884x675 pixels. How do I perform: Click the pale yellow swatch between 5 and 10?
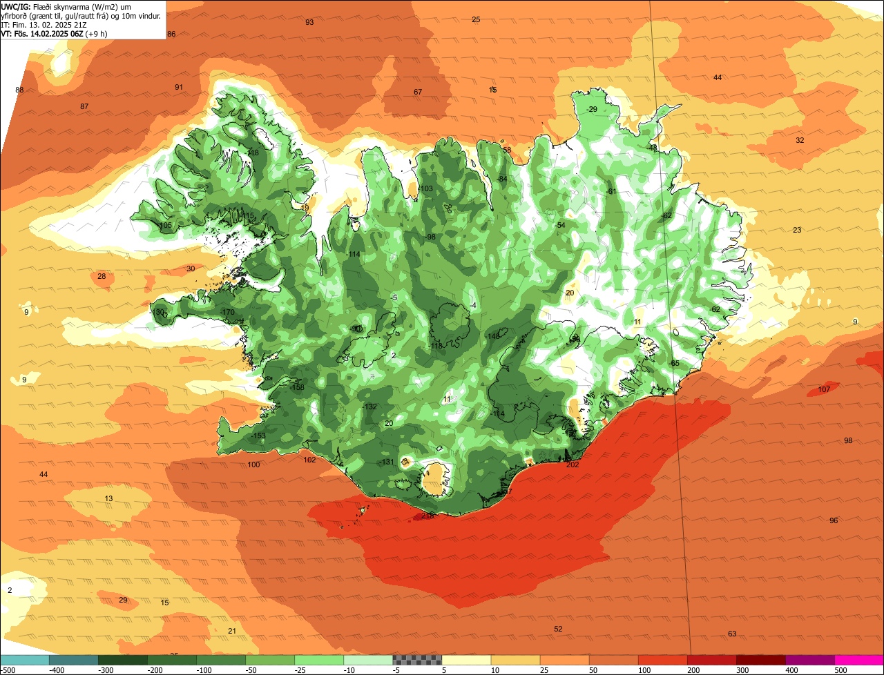coord(466,660)
